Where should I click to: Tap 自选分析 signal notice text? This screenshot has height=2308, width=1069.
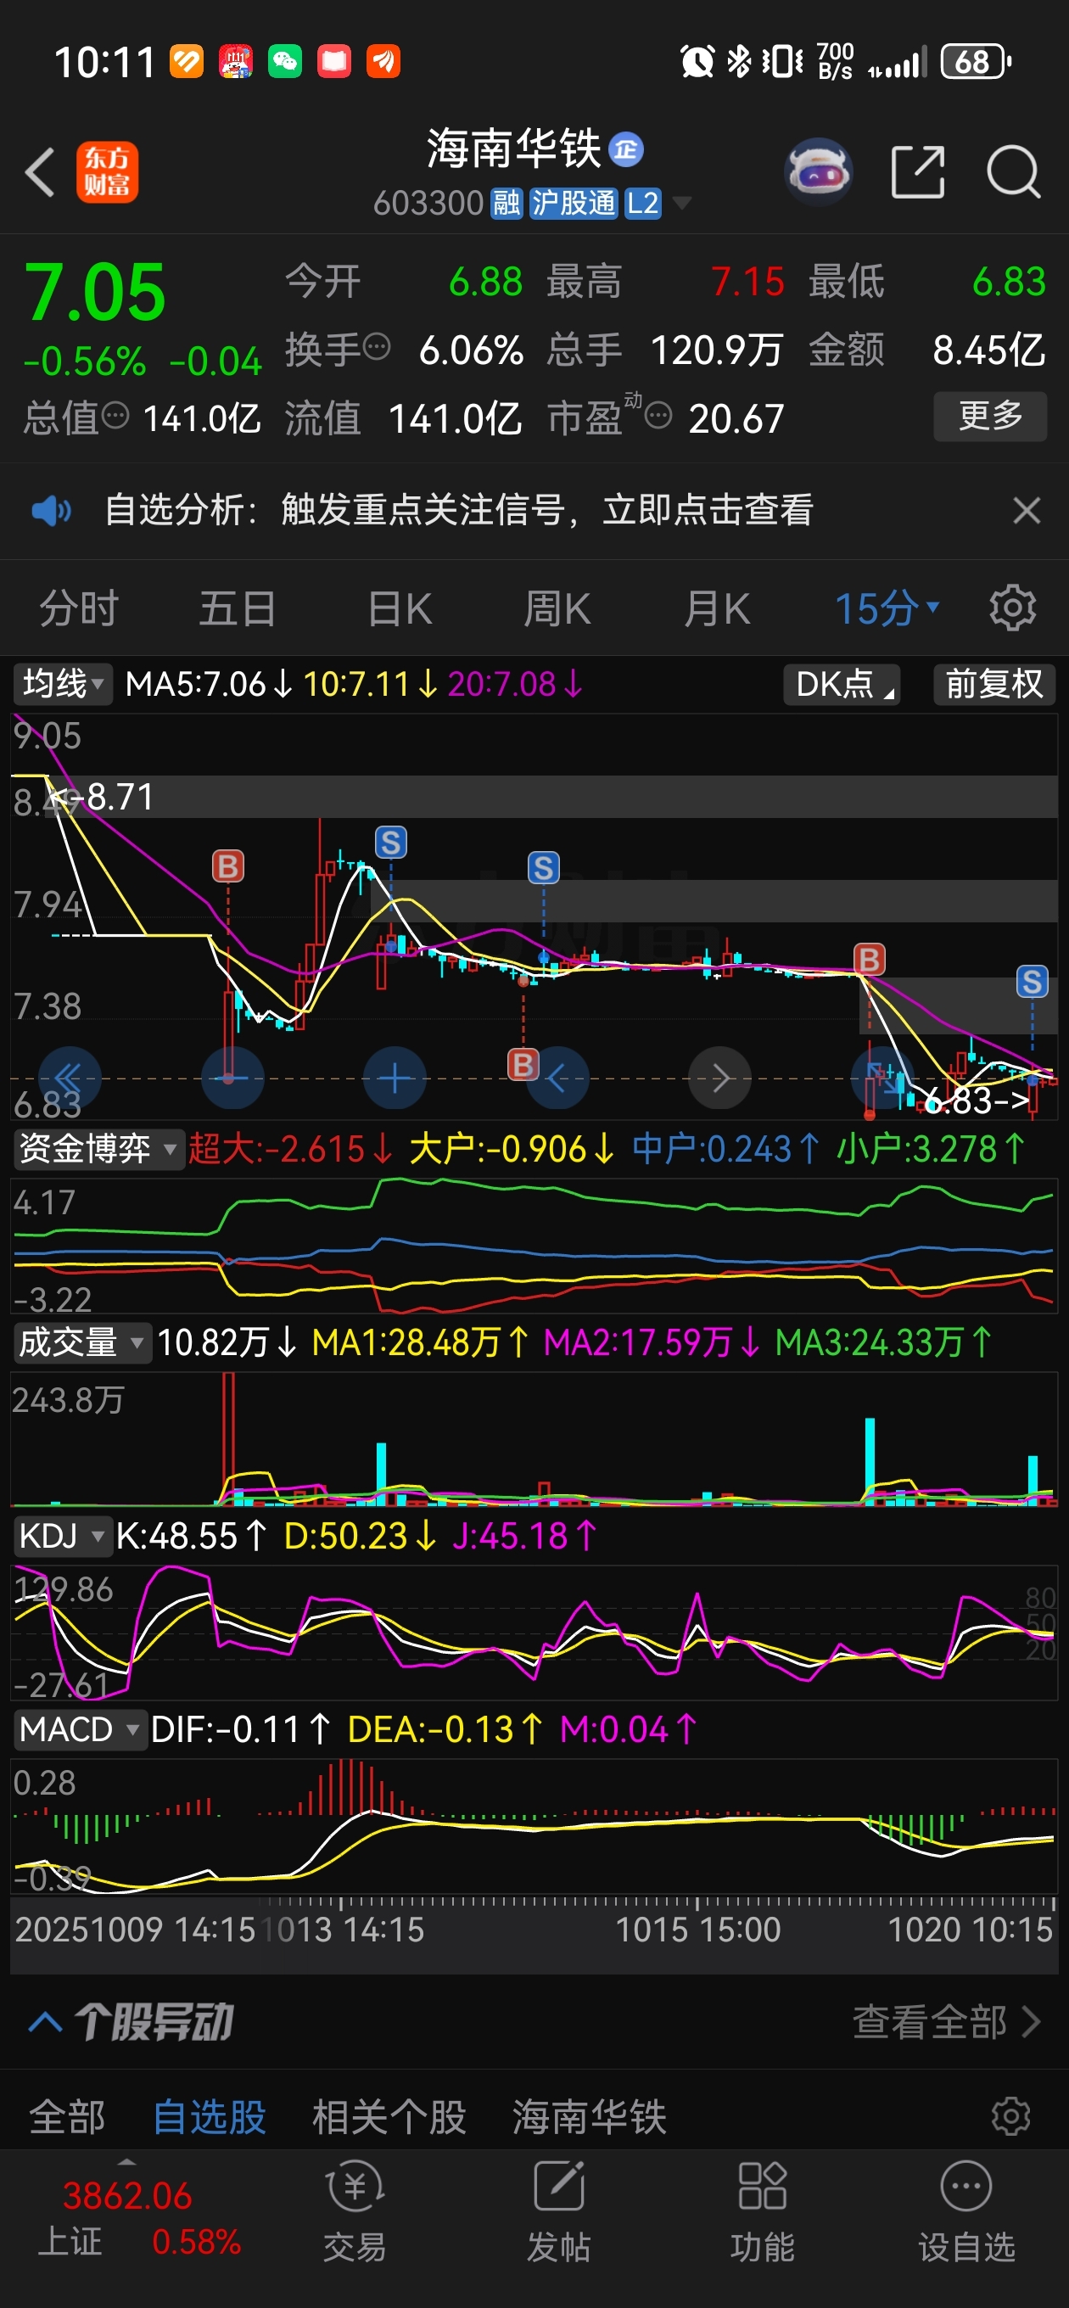[x=459, y=511]
